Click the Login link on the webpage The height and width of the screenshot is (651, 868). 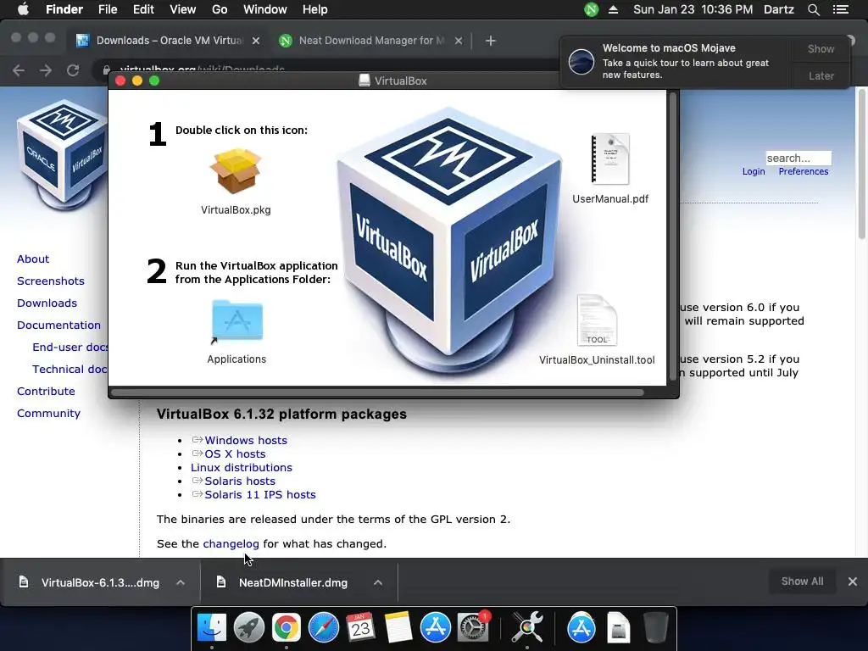[754, 171]
